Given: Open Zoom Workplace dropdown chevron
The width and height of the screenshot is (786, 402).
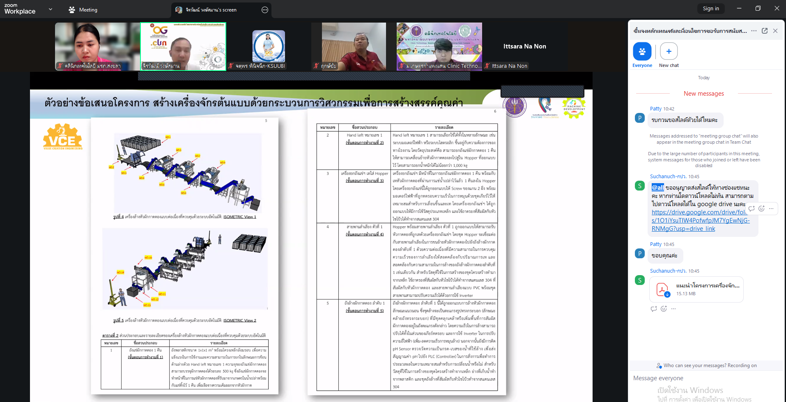Looking at the screenshot, I should [x=51, y=9].
